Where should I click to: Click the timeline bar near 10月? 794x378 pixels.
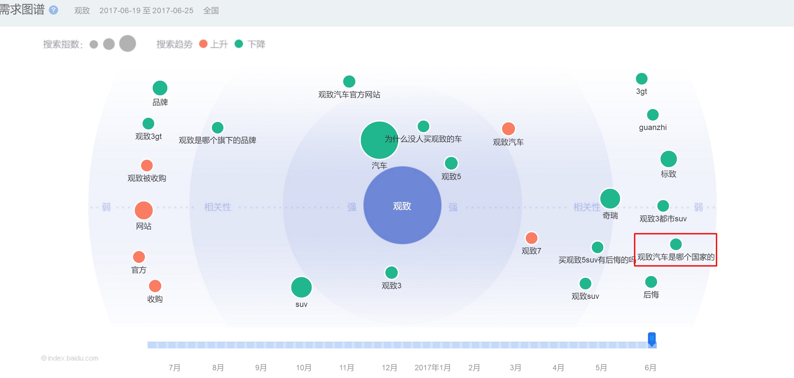[x=304, y=345]
